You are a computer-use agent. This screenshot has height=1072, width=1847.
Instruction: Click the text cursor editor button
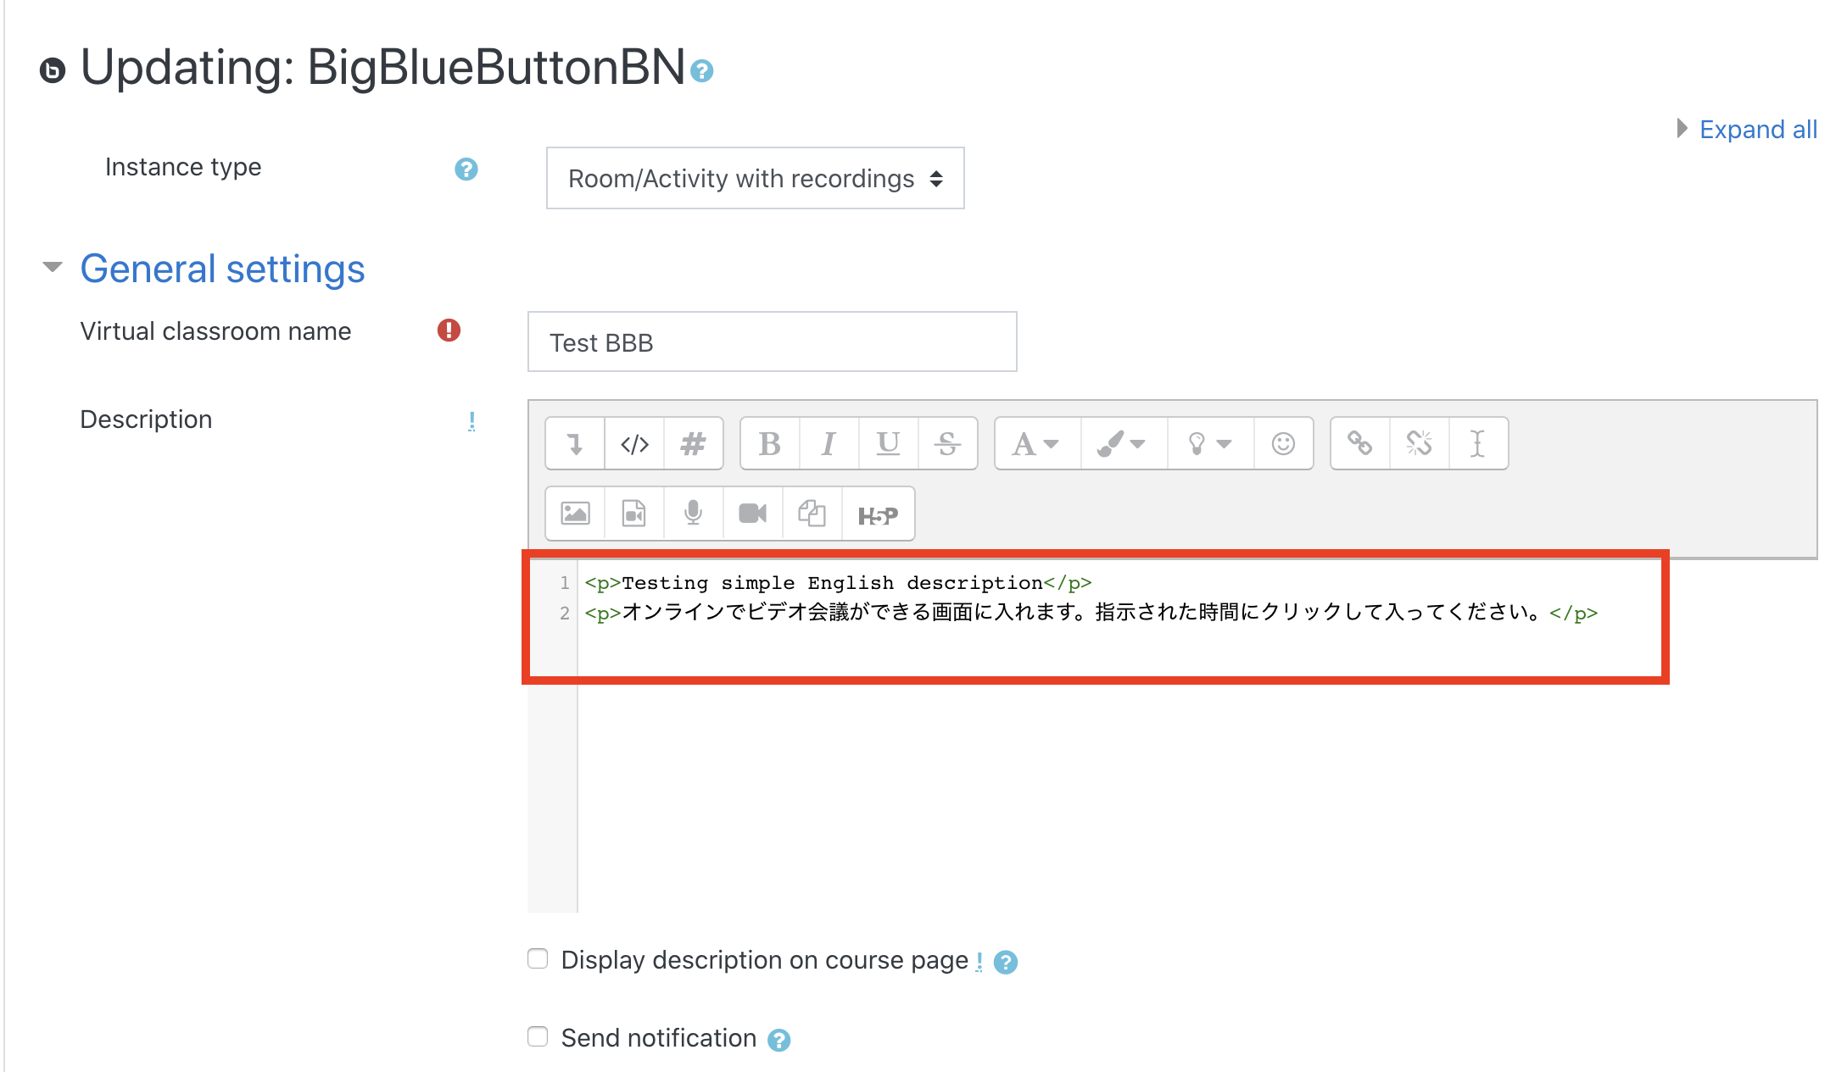[1478, 443]
